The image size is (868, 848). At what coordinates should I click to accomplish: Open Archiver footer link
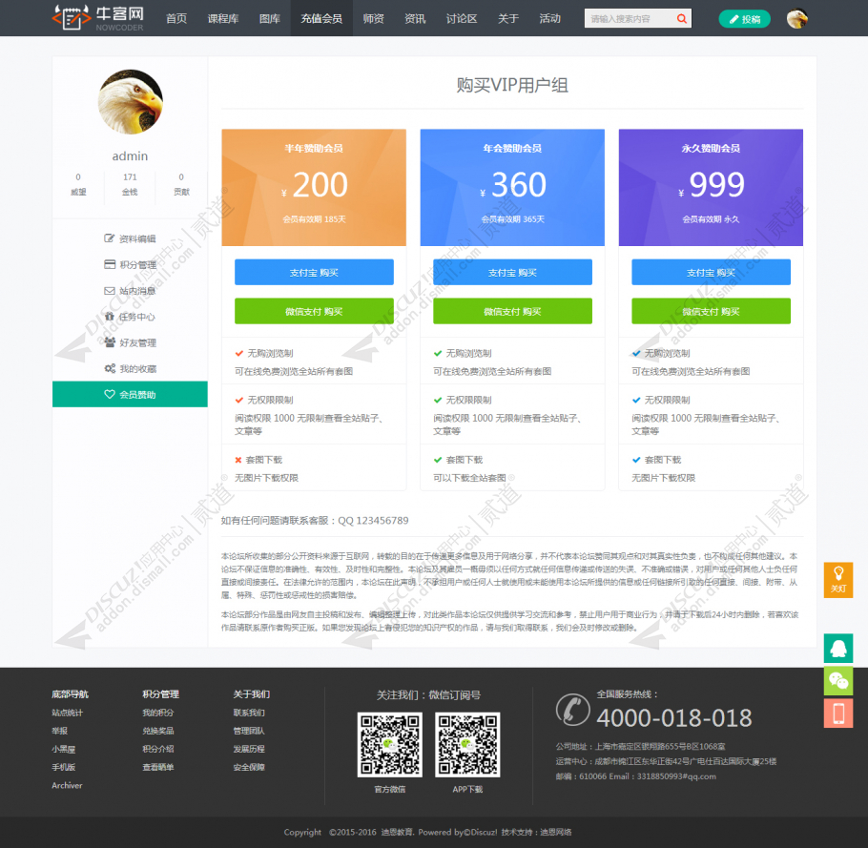(67, 785)
